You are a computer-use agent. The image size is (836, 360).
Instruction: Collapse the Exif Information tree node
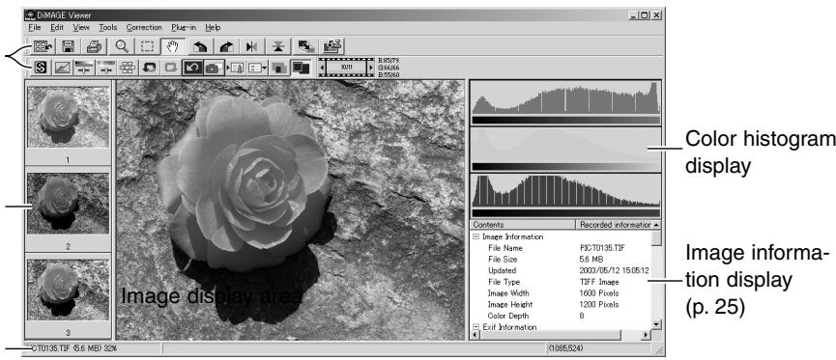(476, 327)
